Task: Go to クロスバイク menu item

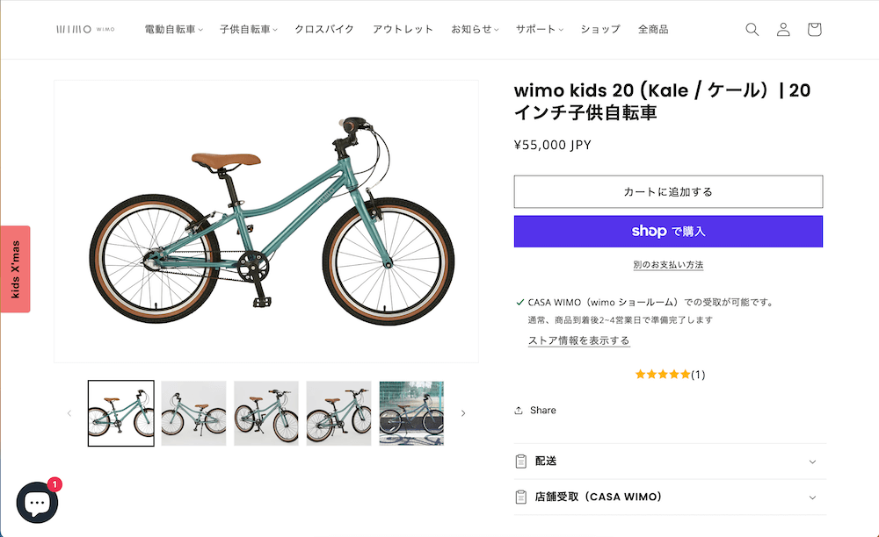Action: 324,29
